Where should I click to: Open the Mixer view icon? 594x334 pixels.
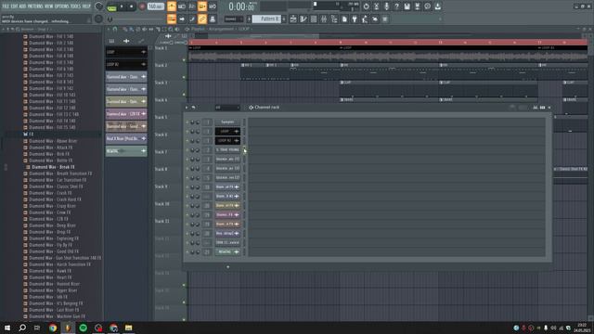coord(324,19)
